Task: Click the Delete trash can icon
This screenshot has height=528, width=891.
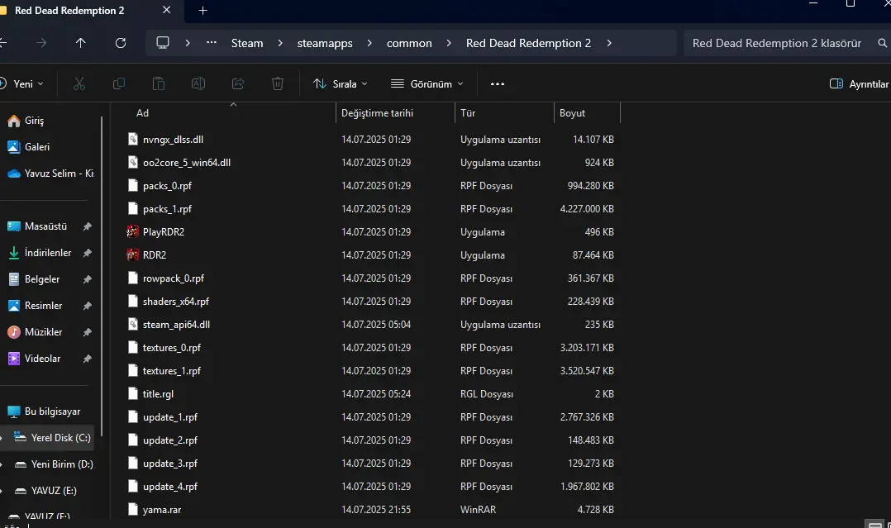Action: 278,84
